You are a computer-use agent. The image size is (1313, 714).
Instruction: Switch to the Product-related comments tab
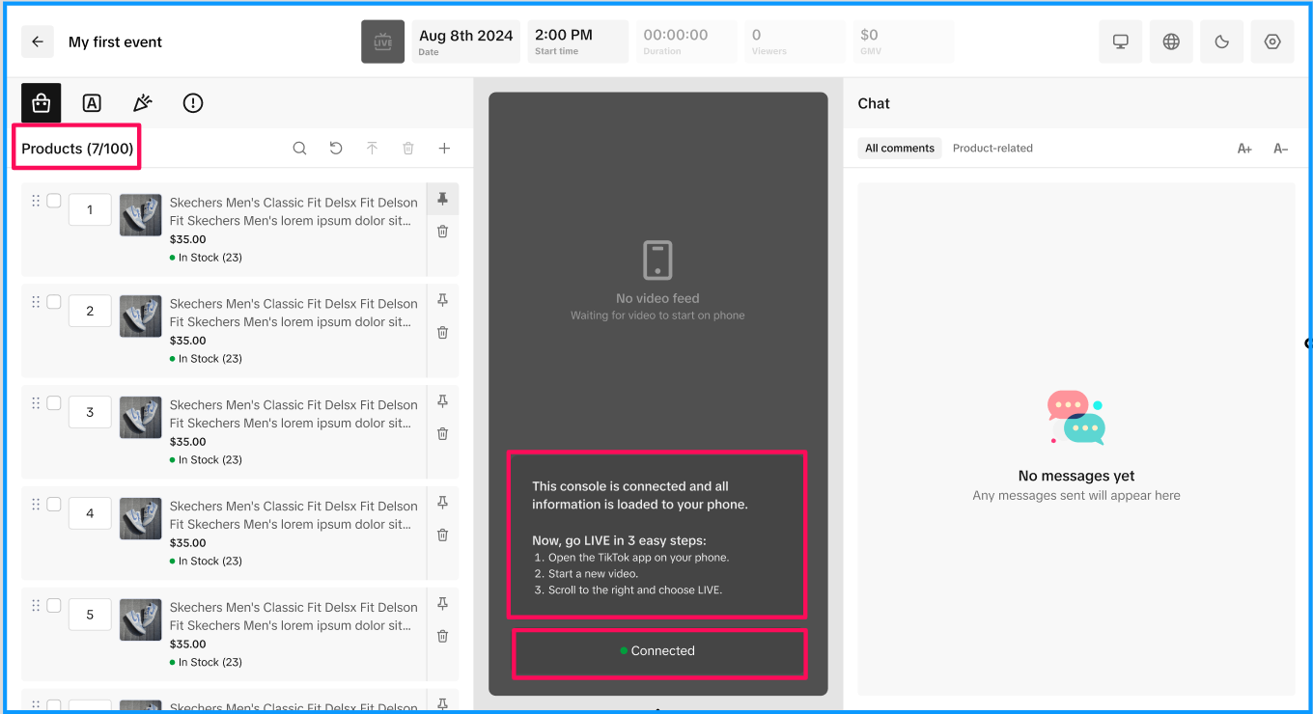pos(992,149)
